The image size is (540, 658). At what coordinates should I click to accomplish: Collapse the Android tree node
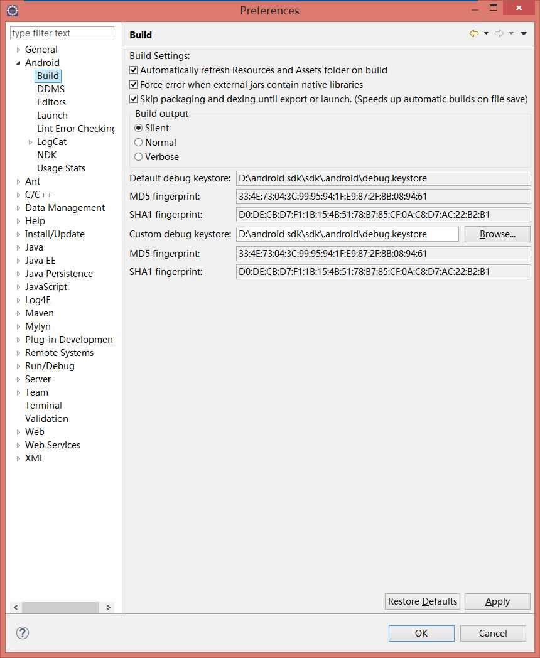[x=18, y=63]
